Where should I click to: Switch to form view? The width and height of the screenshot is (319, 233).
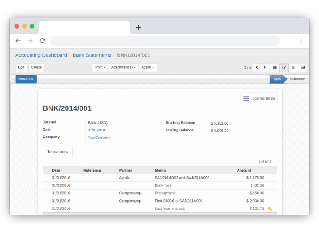click(x=284, y=67)
